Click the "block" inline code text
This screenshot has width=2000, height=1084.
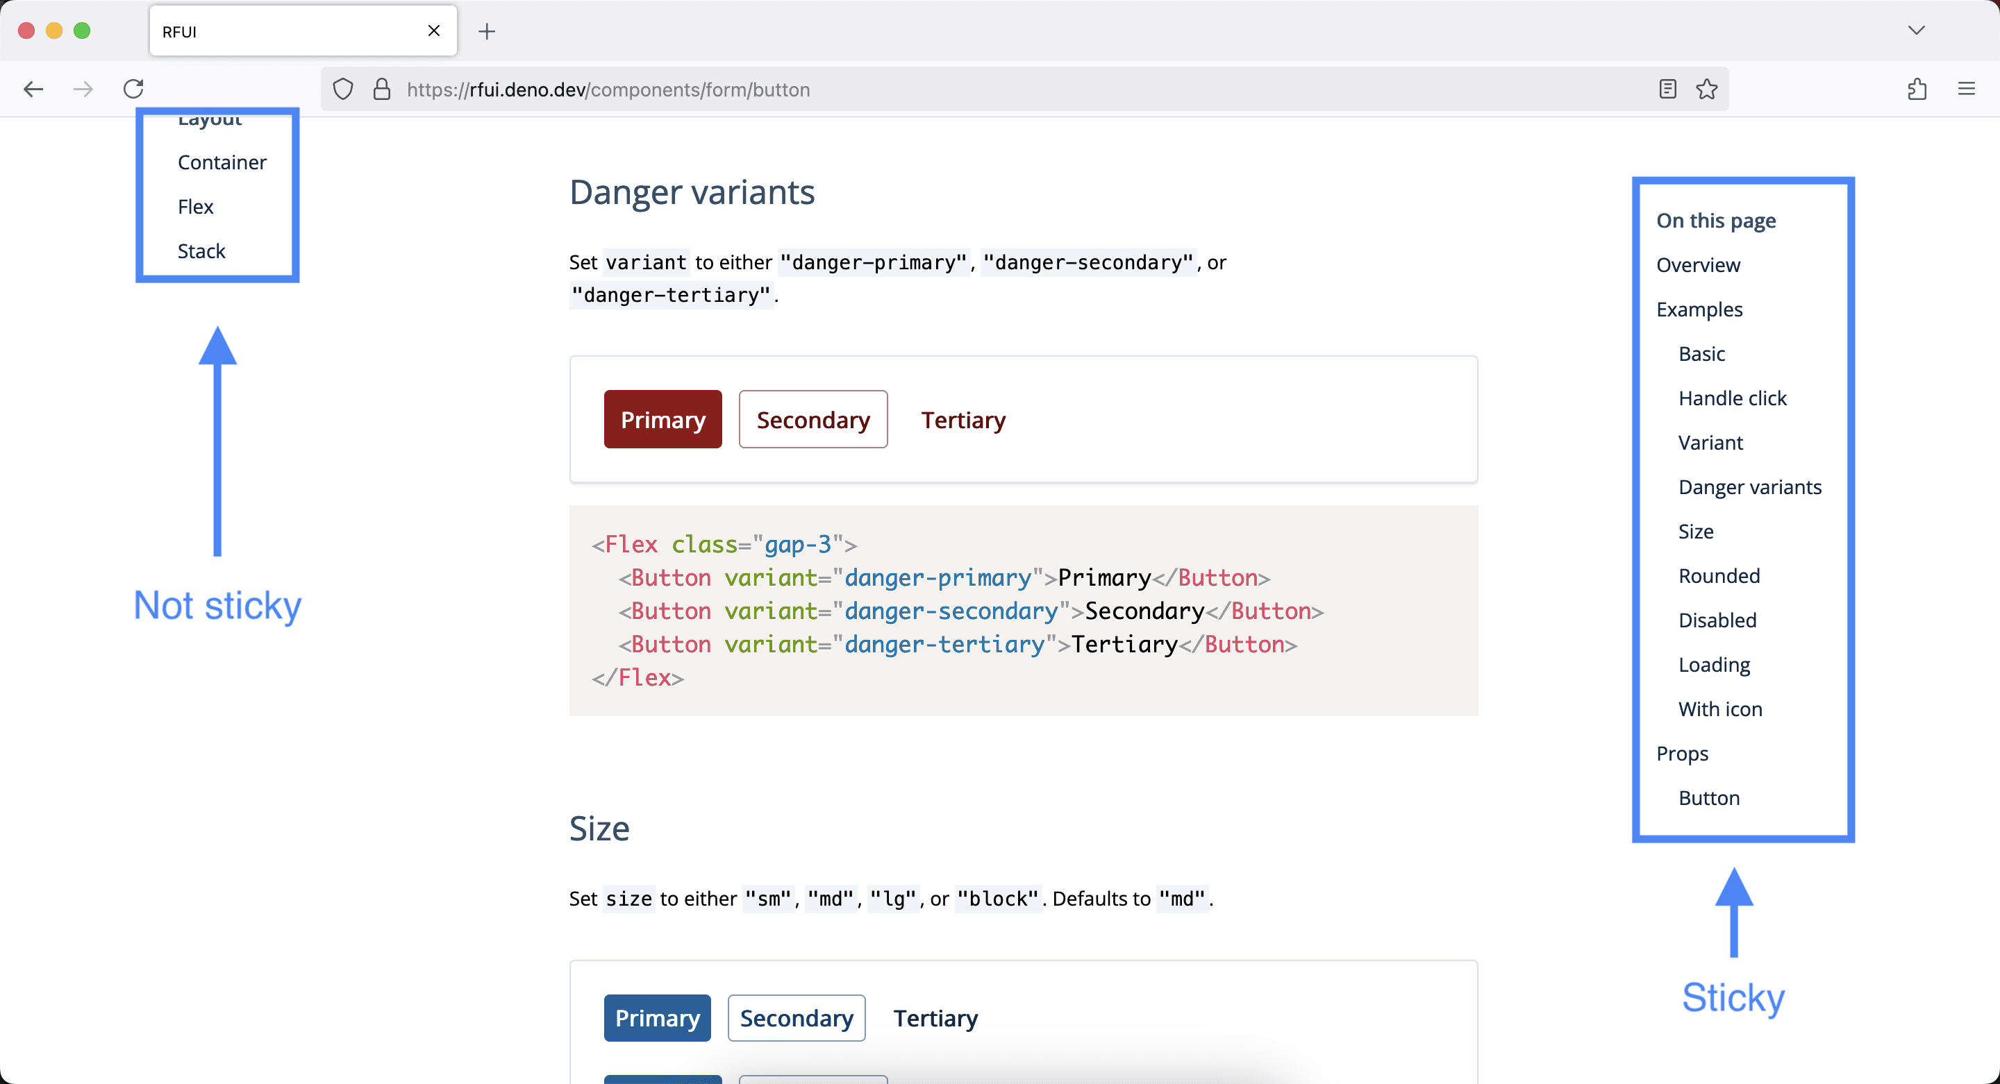tap(998, 899)
